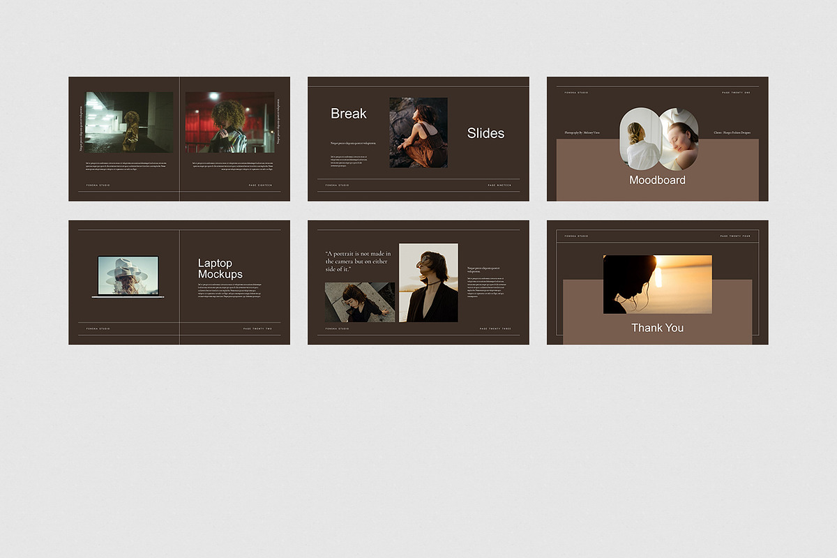
Task: Click the paragraph under Laptop Mockups
Action: pos(230,292)
